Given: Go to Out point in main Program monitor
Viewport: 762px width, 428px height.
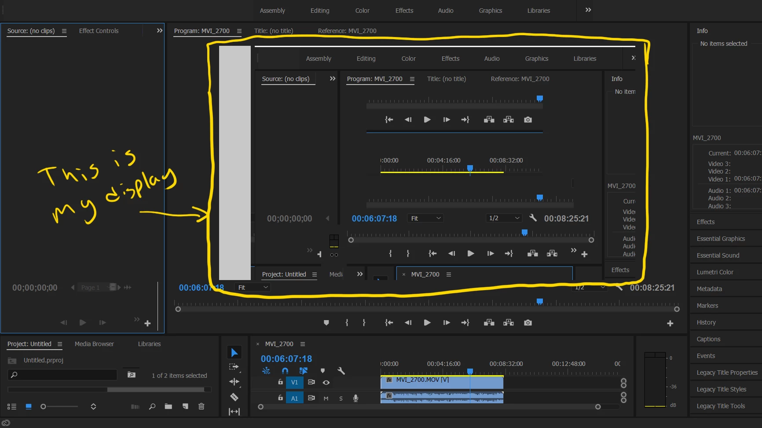Looking at the screenshot, I should [465, 323].
